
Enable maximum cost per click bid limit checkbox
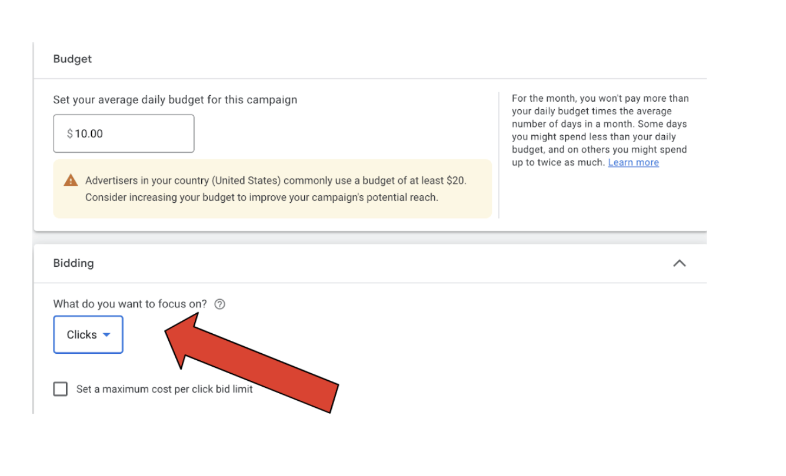click(x=61, y=389)
